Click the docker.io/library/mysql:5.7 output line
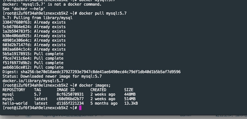This screenshot has width=247, height=119. coord(33,81)
